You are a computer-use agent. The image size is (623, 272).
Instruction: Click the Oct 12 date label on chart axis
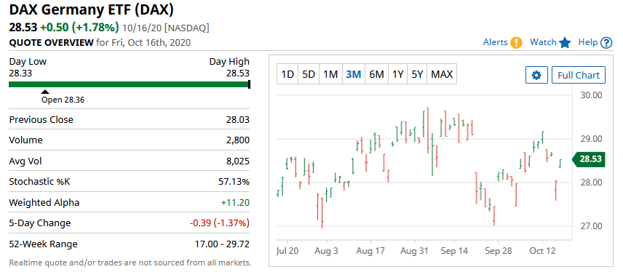pyautogui.click(x=542, y=252)
